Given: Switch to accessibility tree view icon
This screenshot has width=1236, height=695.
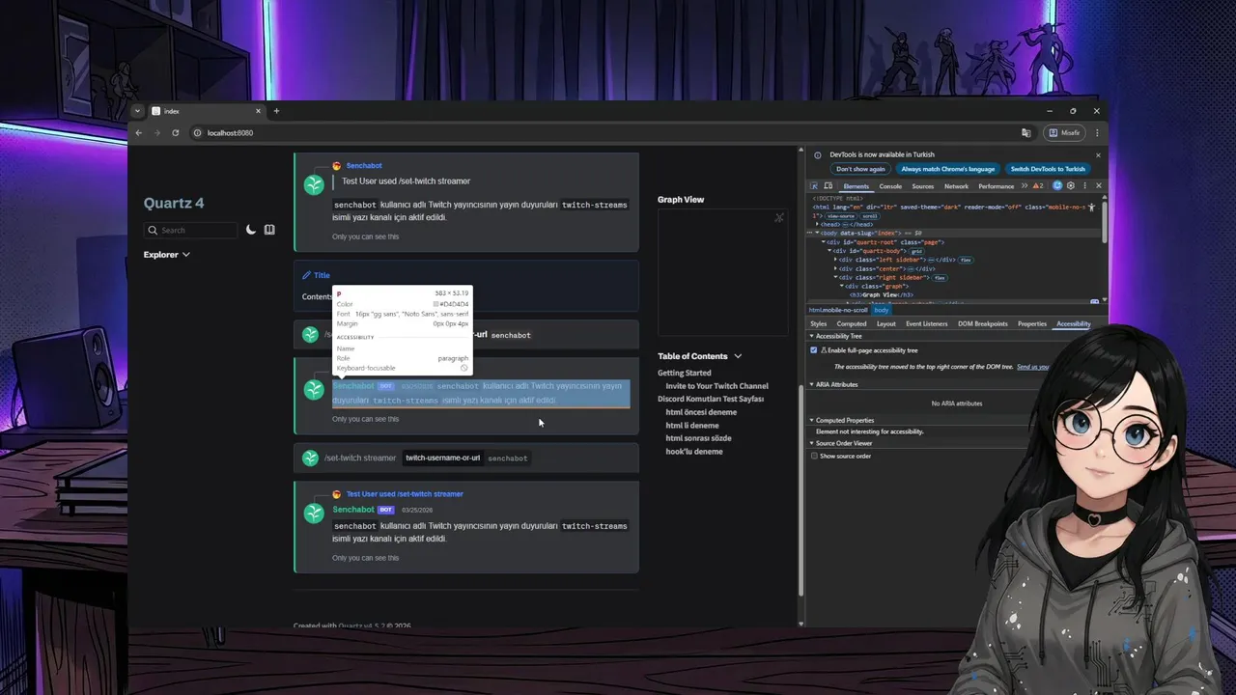Looking at the screenshot, I should tap(1091, 208).
